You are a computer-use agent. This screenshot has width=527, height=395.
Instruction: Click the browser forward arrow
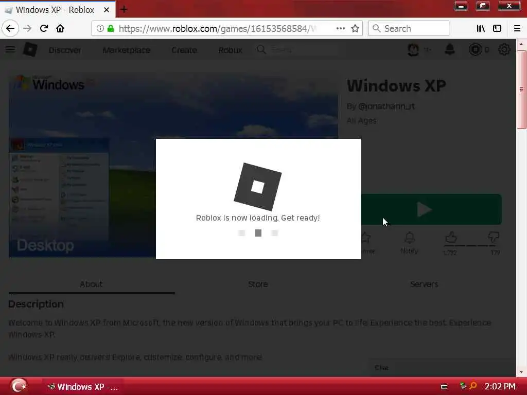pyautogui.click(x=27, y=29)
